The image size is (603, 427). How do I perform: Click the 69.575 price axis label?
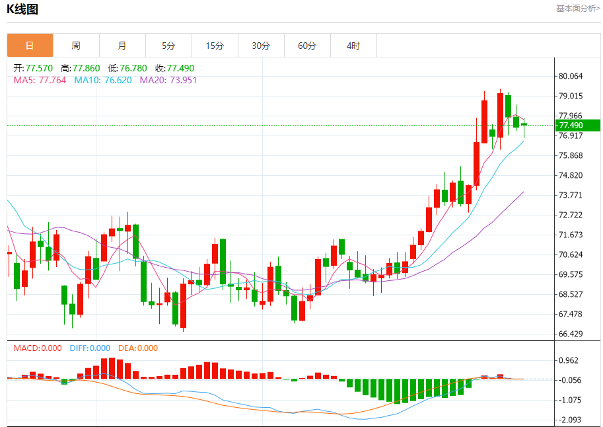571,274
